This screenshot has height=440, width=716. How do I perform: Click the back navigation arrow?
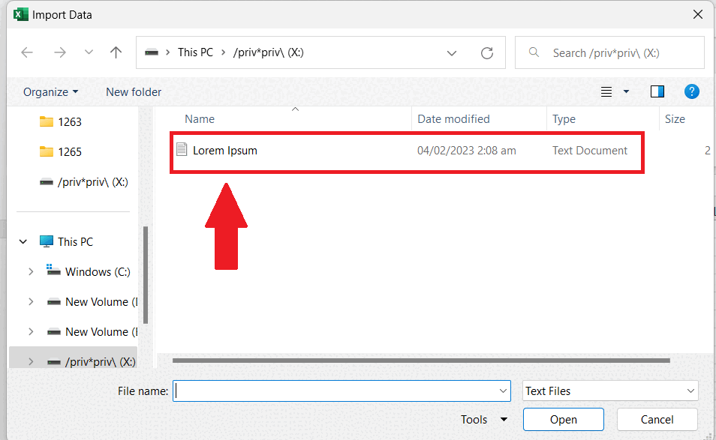(27, 52)
